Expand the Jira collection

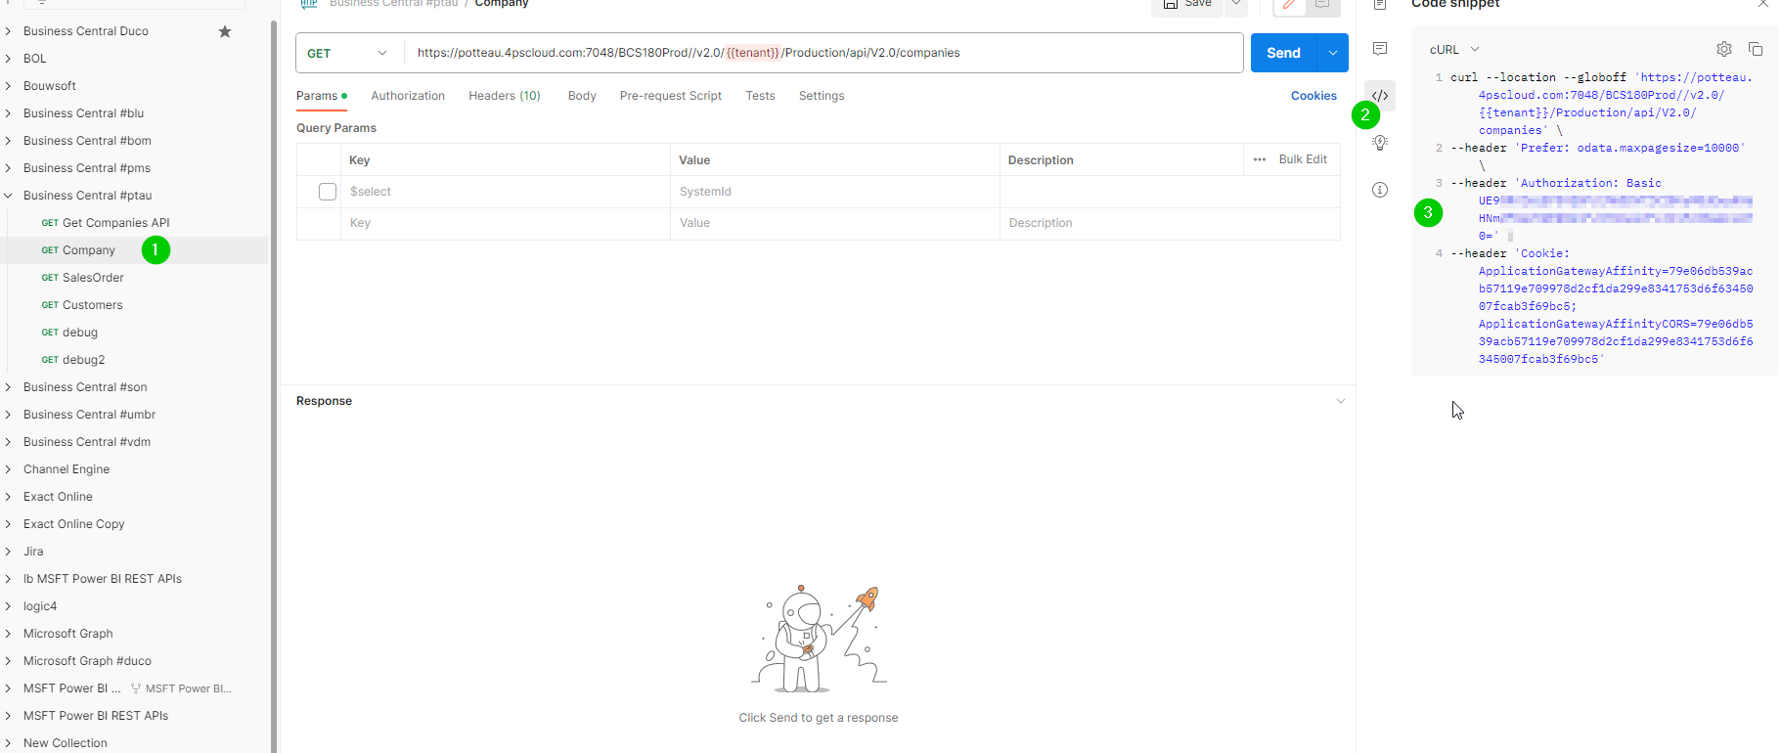[x=8, y=552]
